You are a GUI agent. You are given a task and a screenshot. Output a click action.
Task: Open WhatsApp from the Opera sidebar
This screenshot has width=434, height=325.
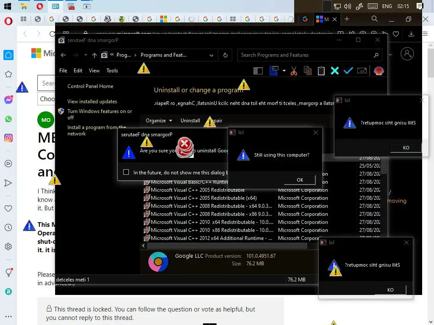pyautogui.click(x=8, y=119)
